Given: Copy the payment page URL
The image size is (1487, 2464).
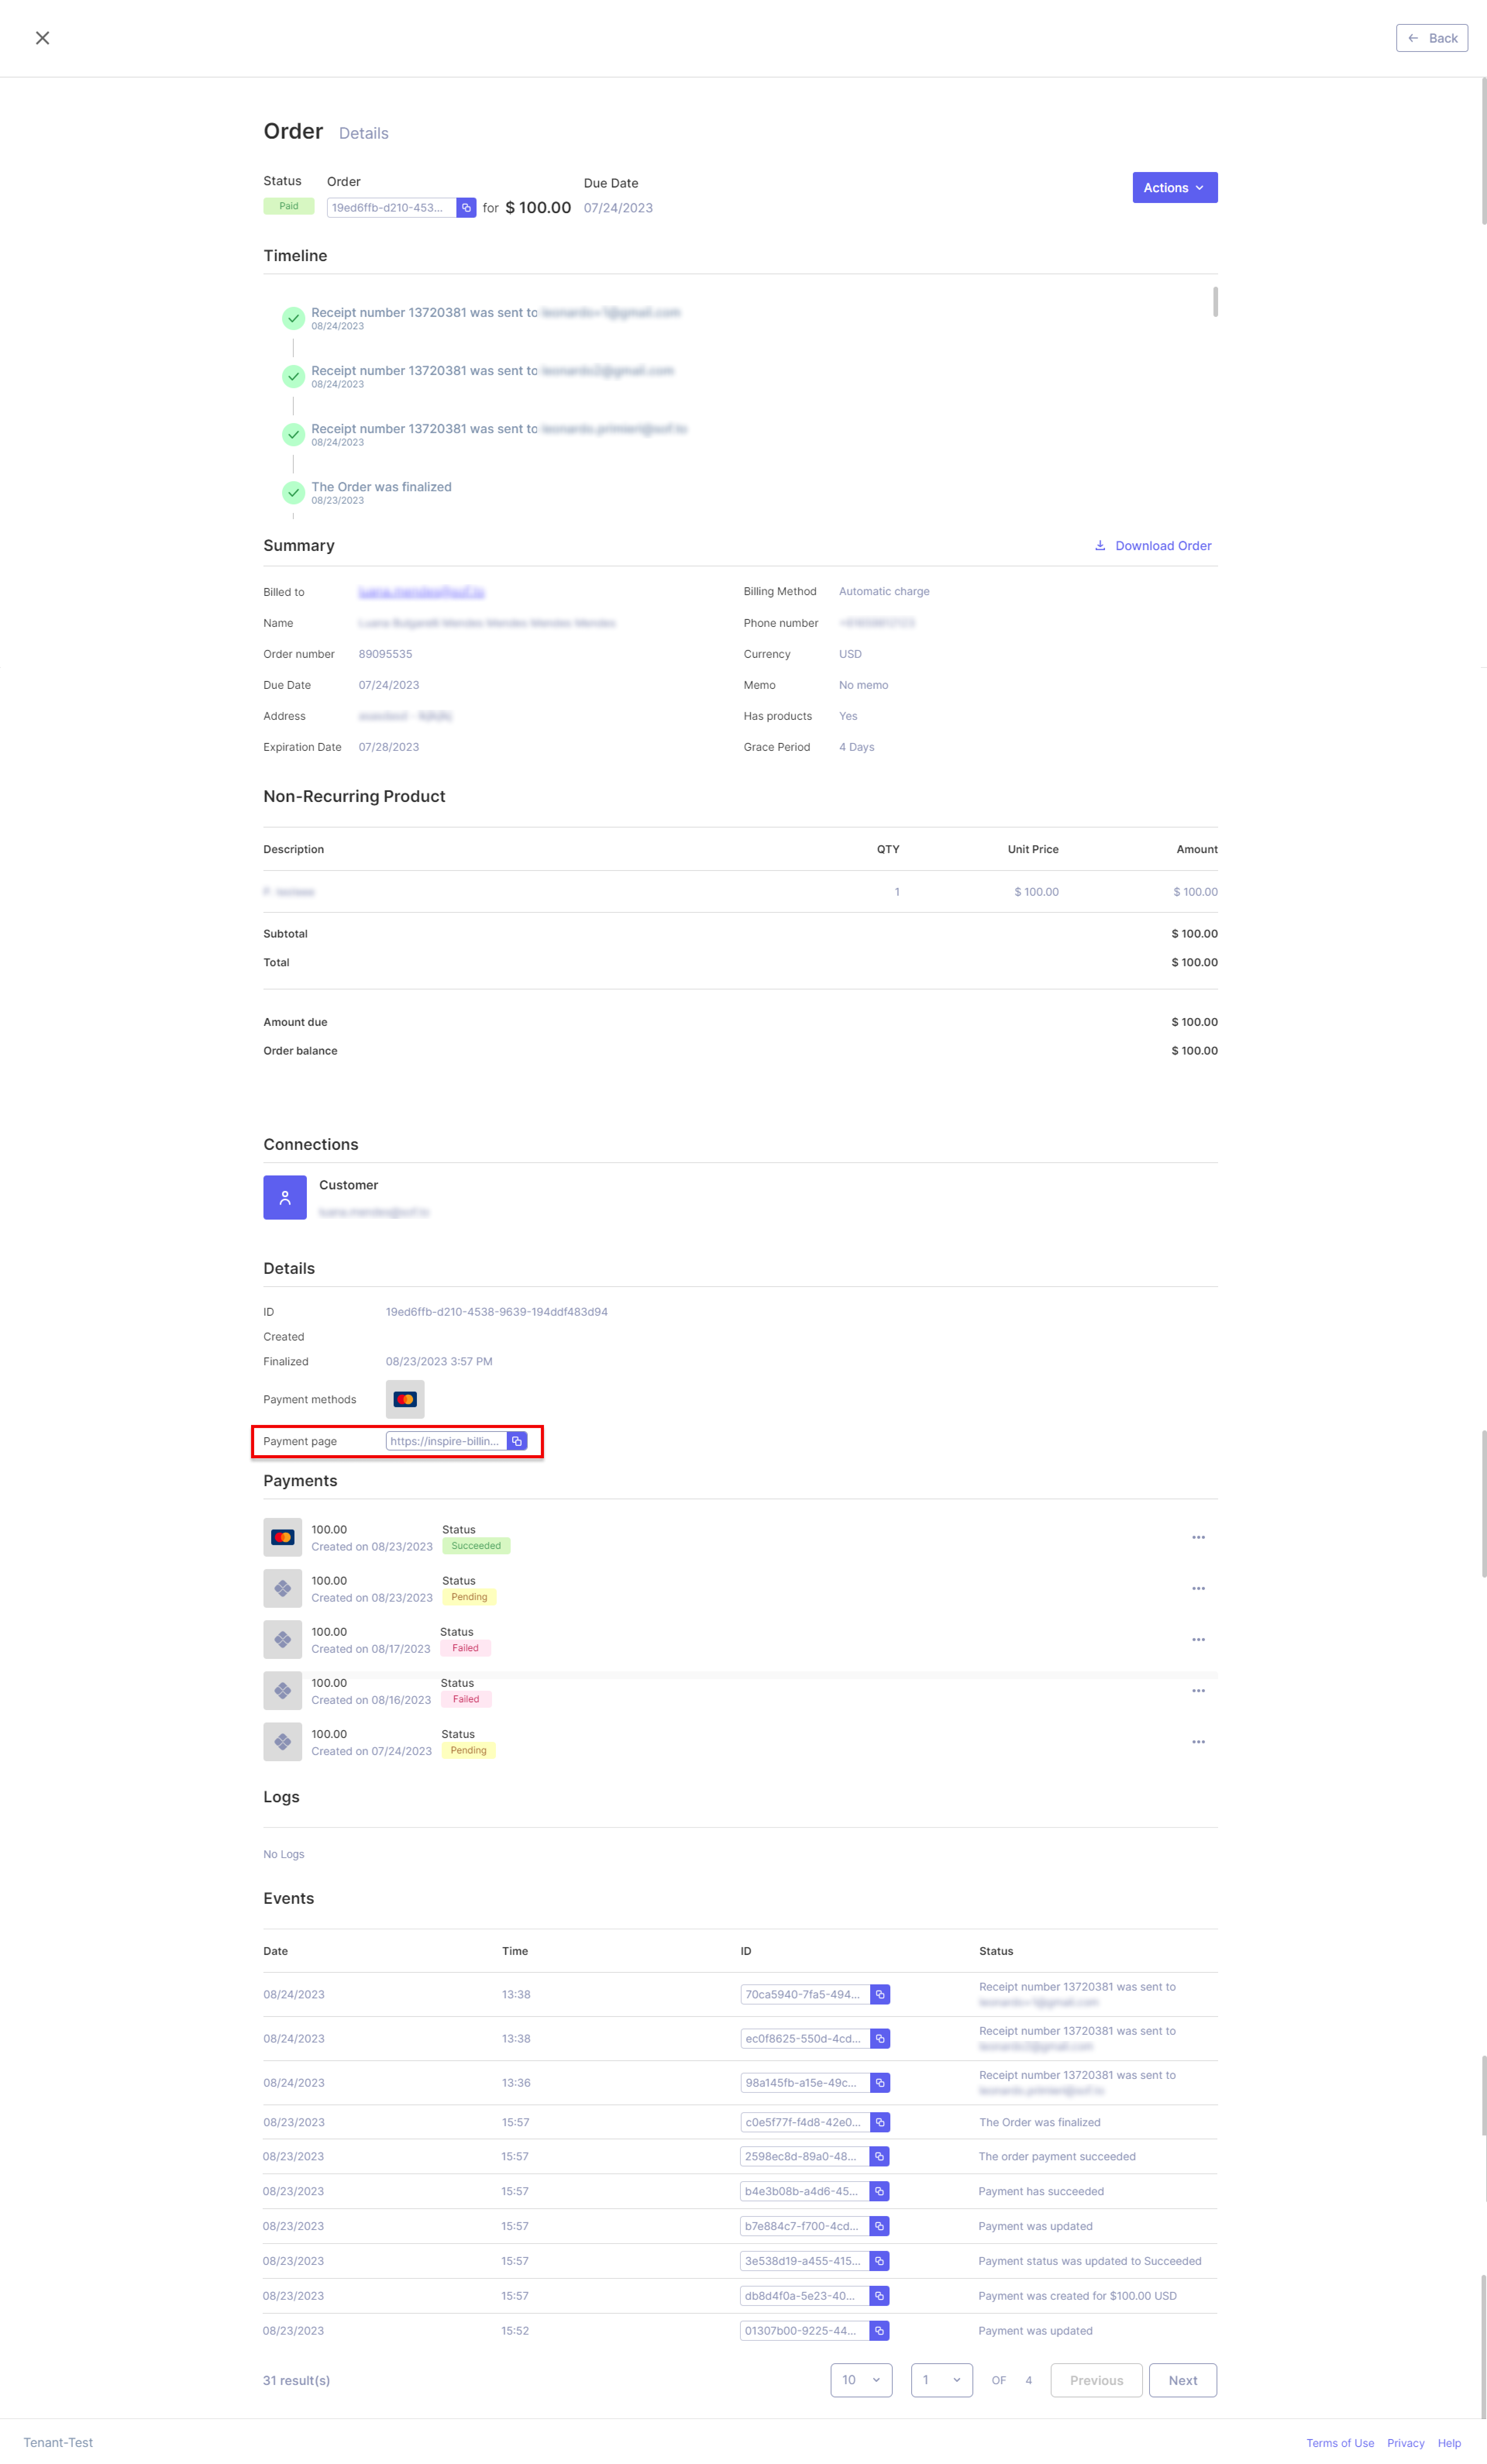Looking at the screenshot, I should tap(517, 1441).
